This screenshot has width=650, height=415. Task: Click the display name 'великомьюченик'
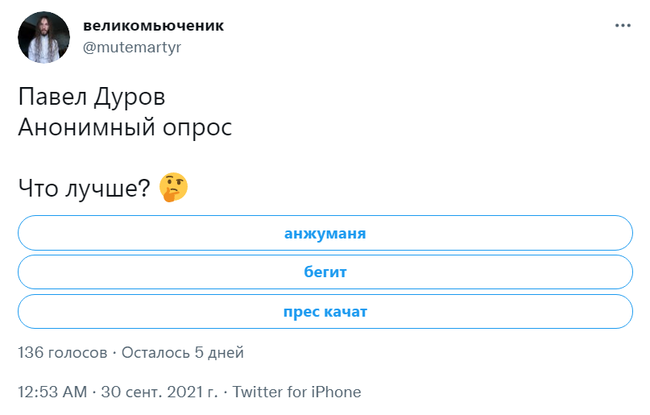154,26
